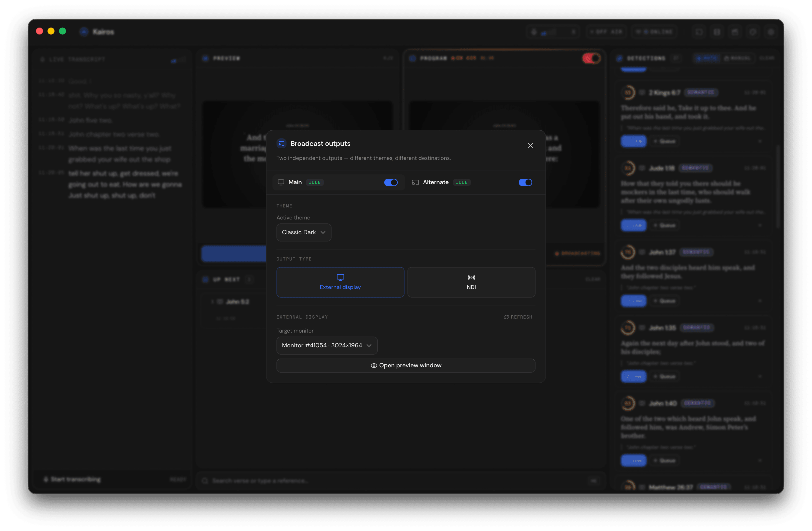Click the blue button on the Jude 1:18 card
Screen dimensions: 812x531
[x=633, y=225]
